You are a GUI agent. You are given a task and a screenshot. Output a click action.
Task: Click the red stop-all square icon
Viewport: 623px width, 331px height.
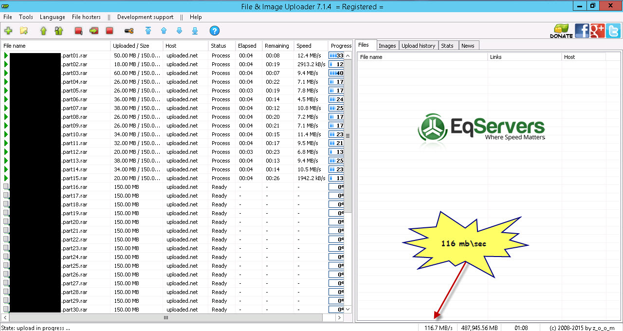[110, 31]
